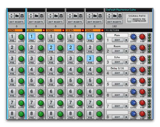This screenshot has height=127, width=160.
Task: Click the Echo FX return level meter LEDs
Action: click(149, 60)
